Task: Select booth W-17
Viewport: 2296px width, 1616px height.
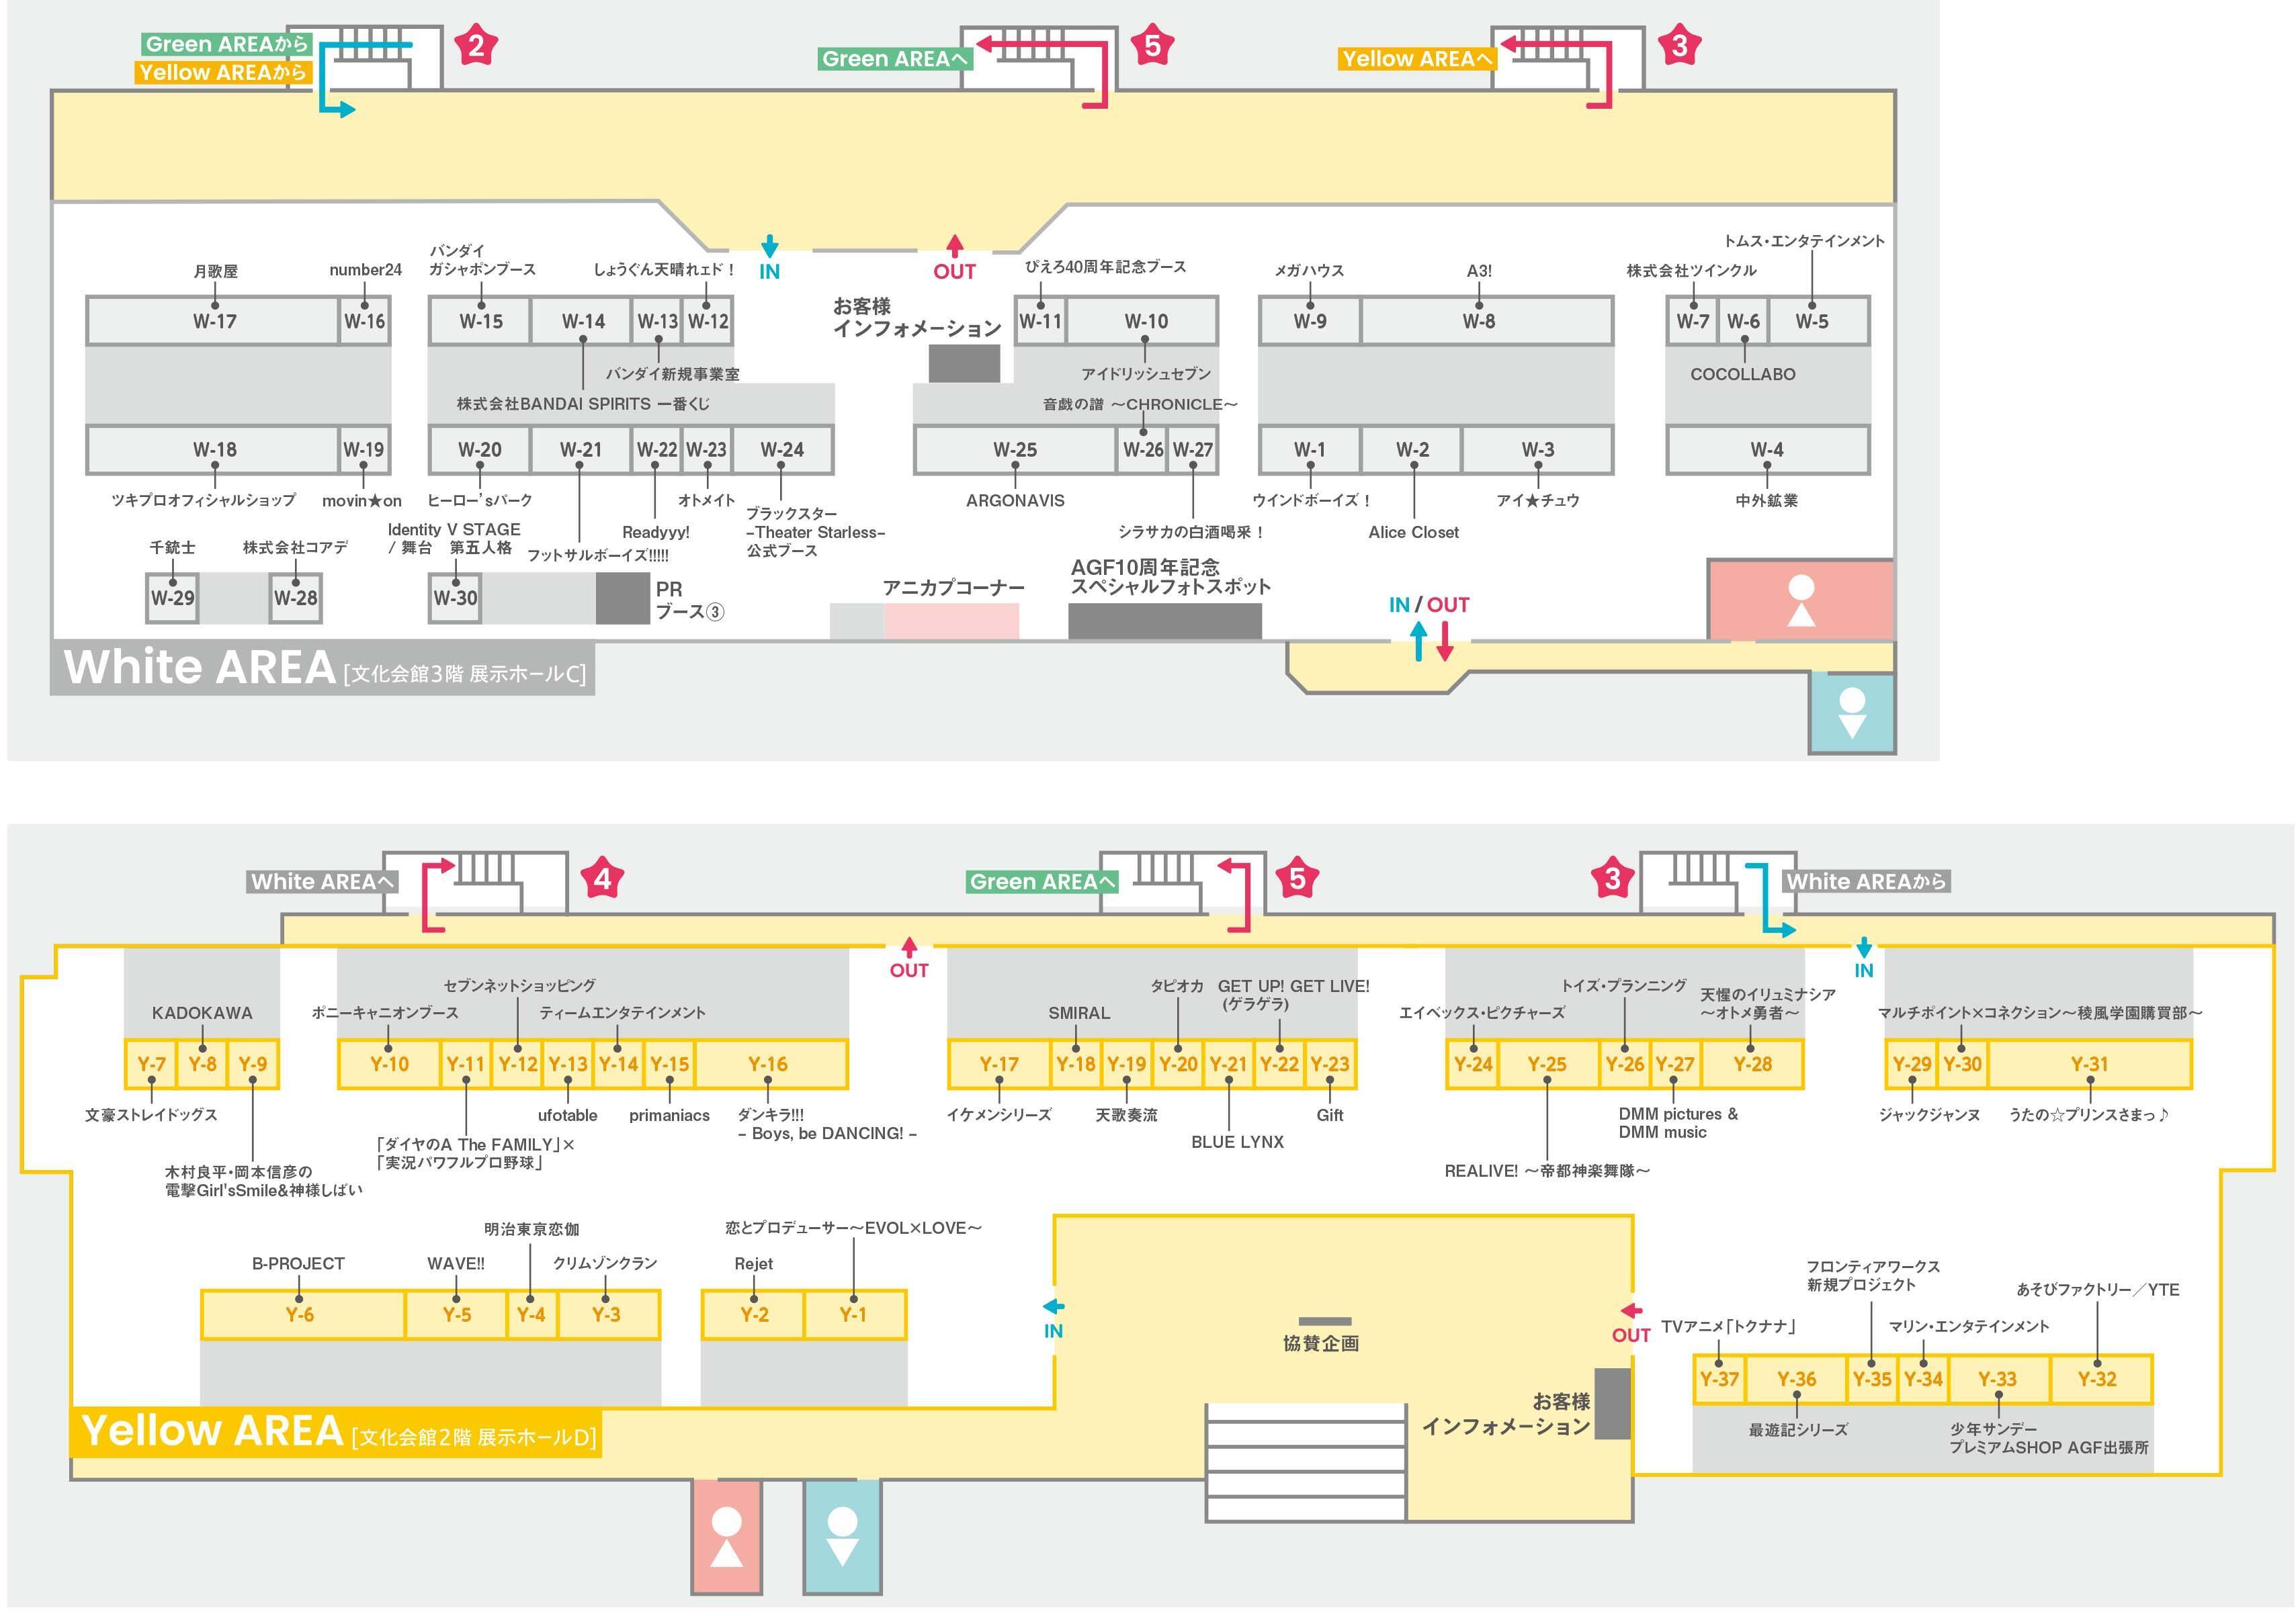Action: (214, 321)
